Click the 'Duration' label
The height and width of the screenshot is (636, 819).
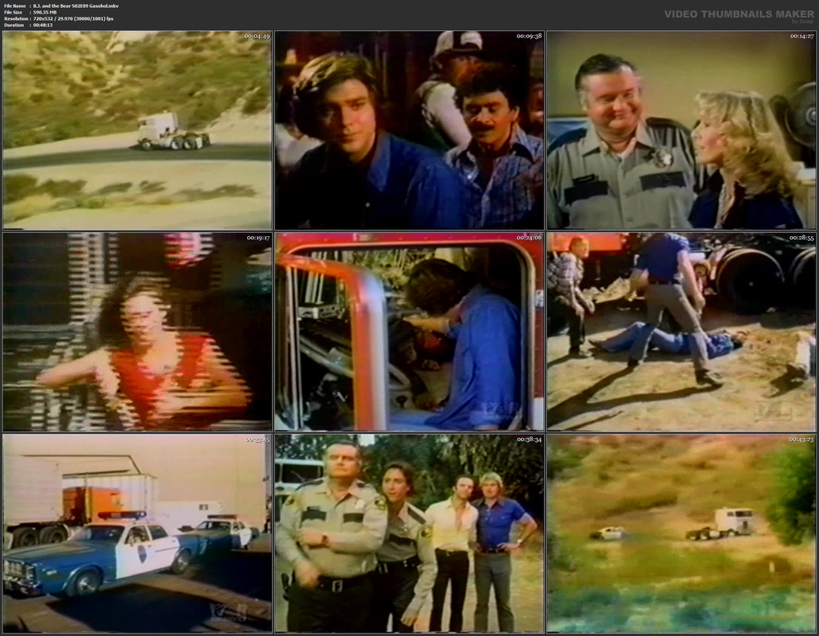(14, 25)
